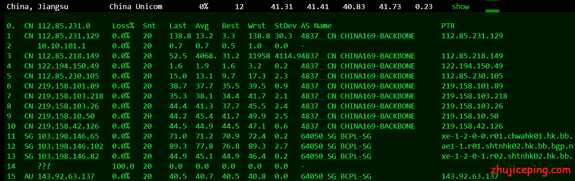Image resolution: width=575 pixels, height=181 pixels.
Task: Click the "Avg" column header
Action: (x=202, y=26)
